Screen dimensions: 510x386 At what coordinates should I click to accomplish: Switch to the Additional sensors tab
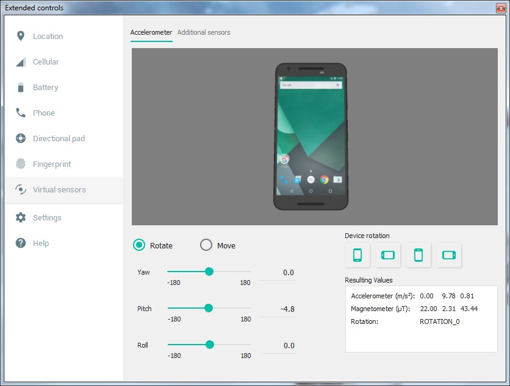pyautogui.click(x=204, y=32)
